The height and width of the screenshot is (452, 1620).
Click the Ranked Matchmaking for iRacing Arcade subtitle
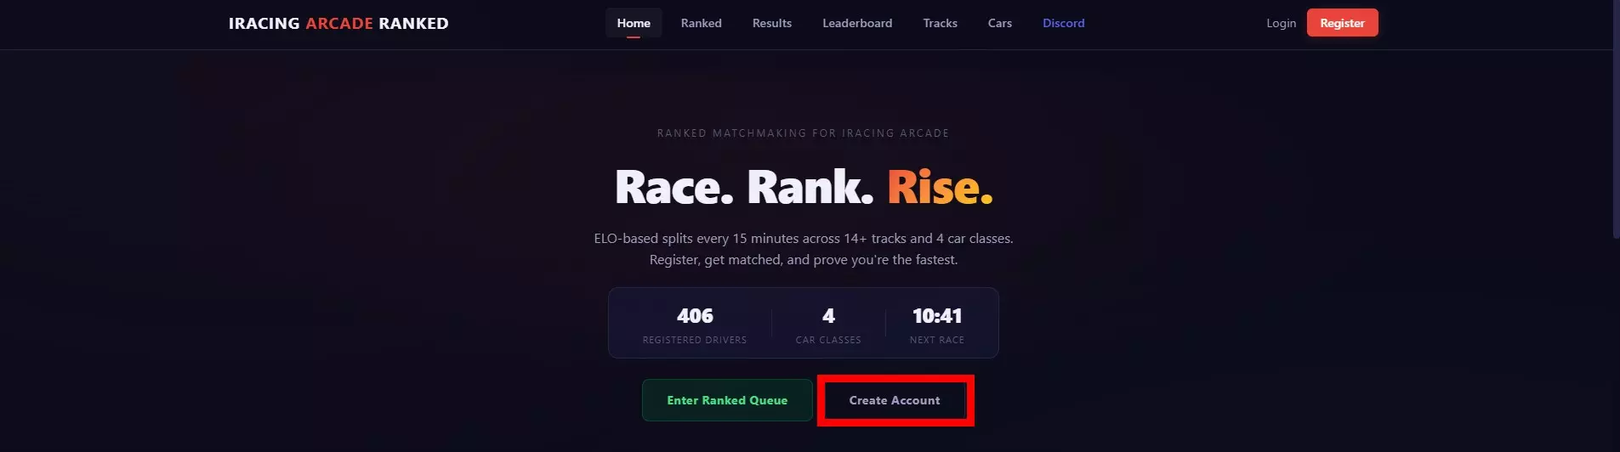click(803, 133)
